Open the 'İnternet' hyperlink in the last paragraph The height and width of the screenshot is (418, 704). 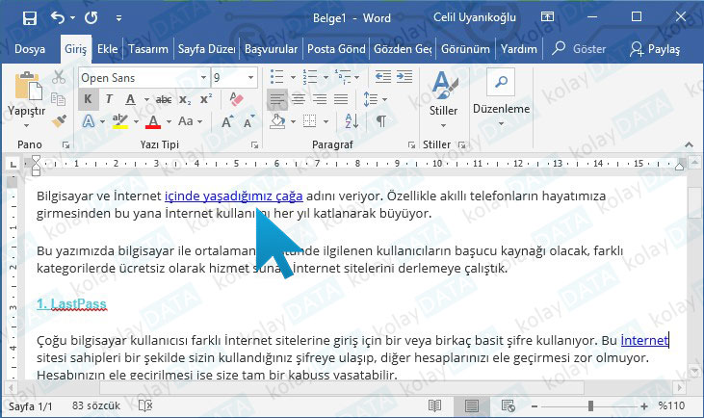[644, 340]
